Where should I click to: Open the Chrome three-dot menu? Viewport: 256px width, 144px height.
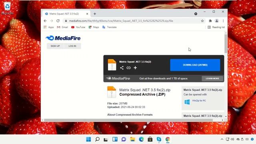223,21
